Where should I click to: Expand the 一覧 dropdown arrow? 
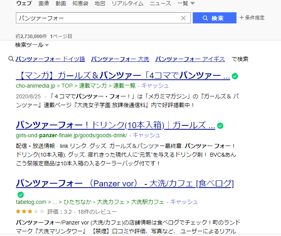click(x=192, y=3)
